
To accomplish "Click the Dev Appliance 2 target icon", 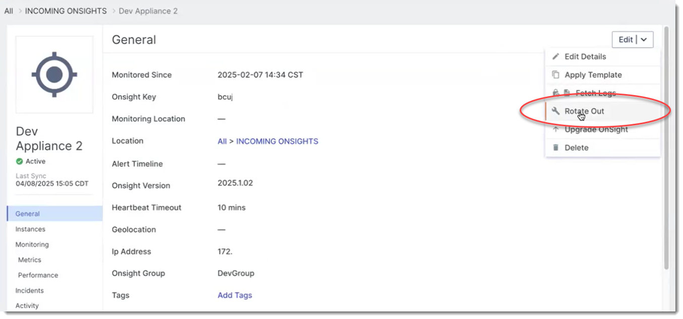I will tap(54, 74).
